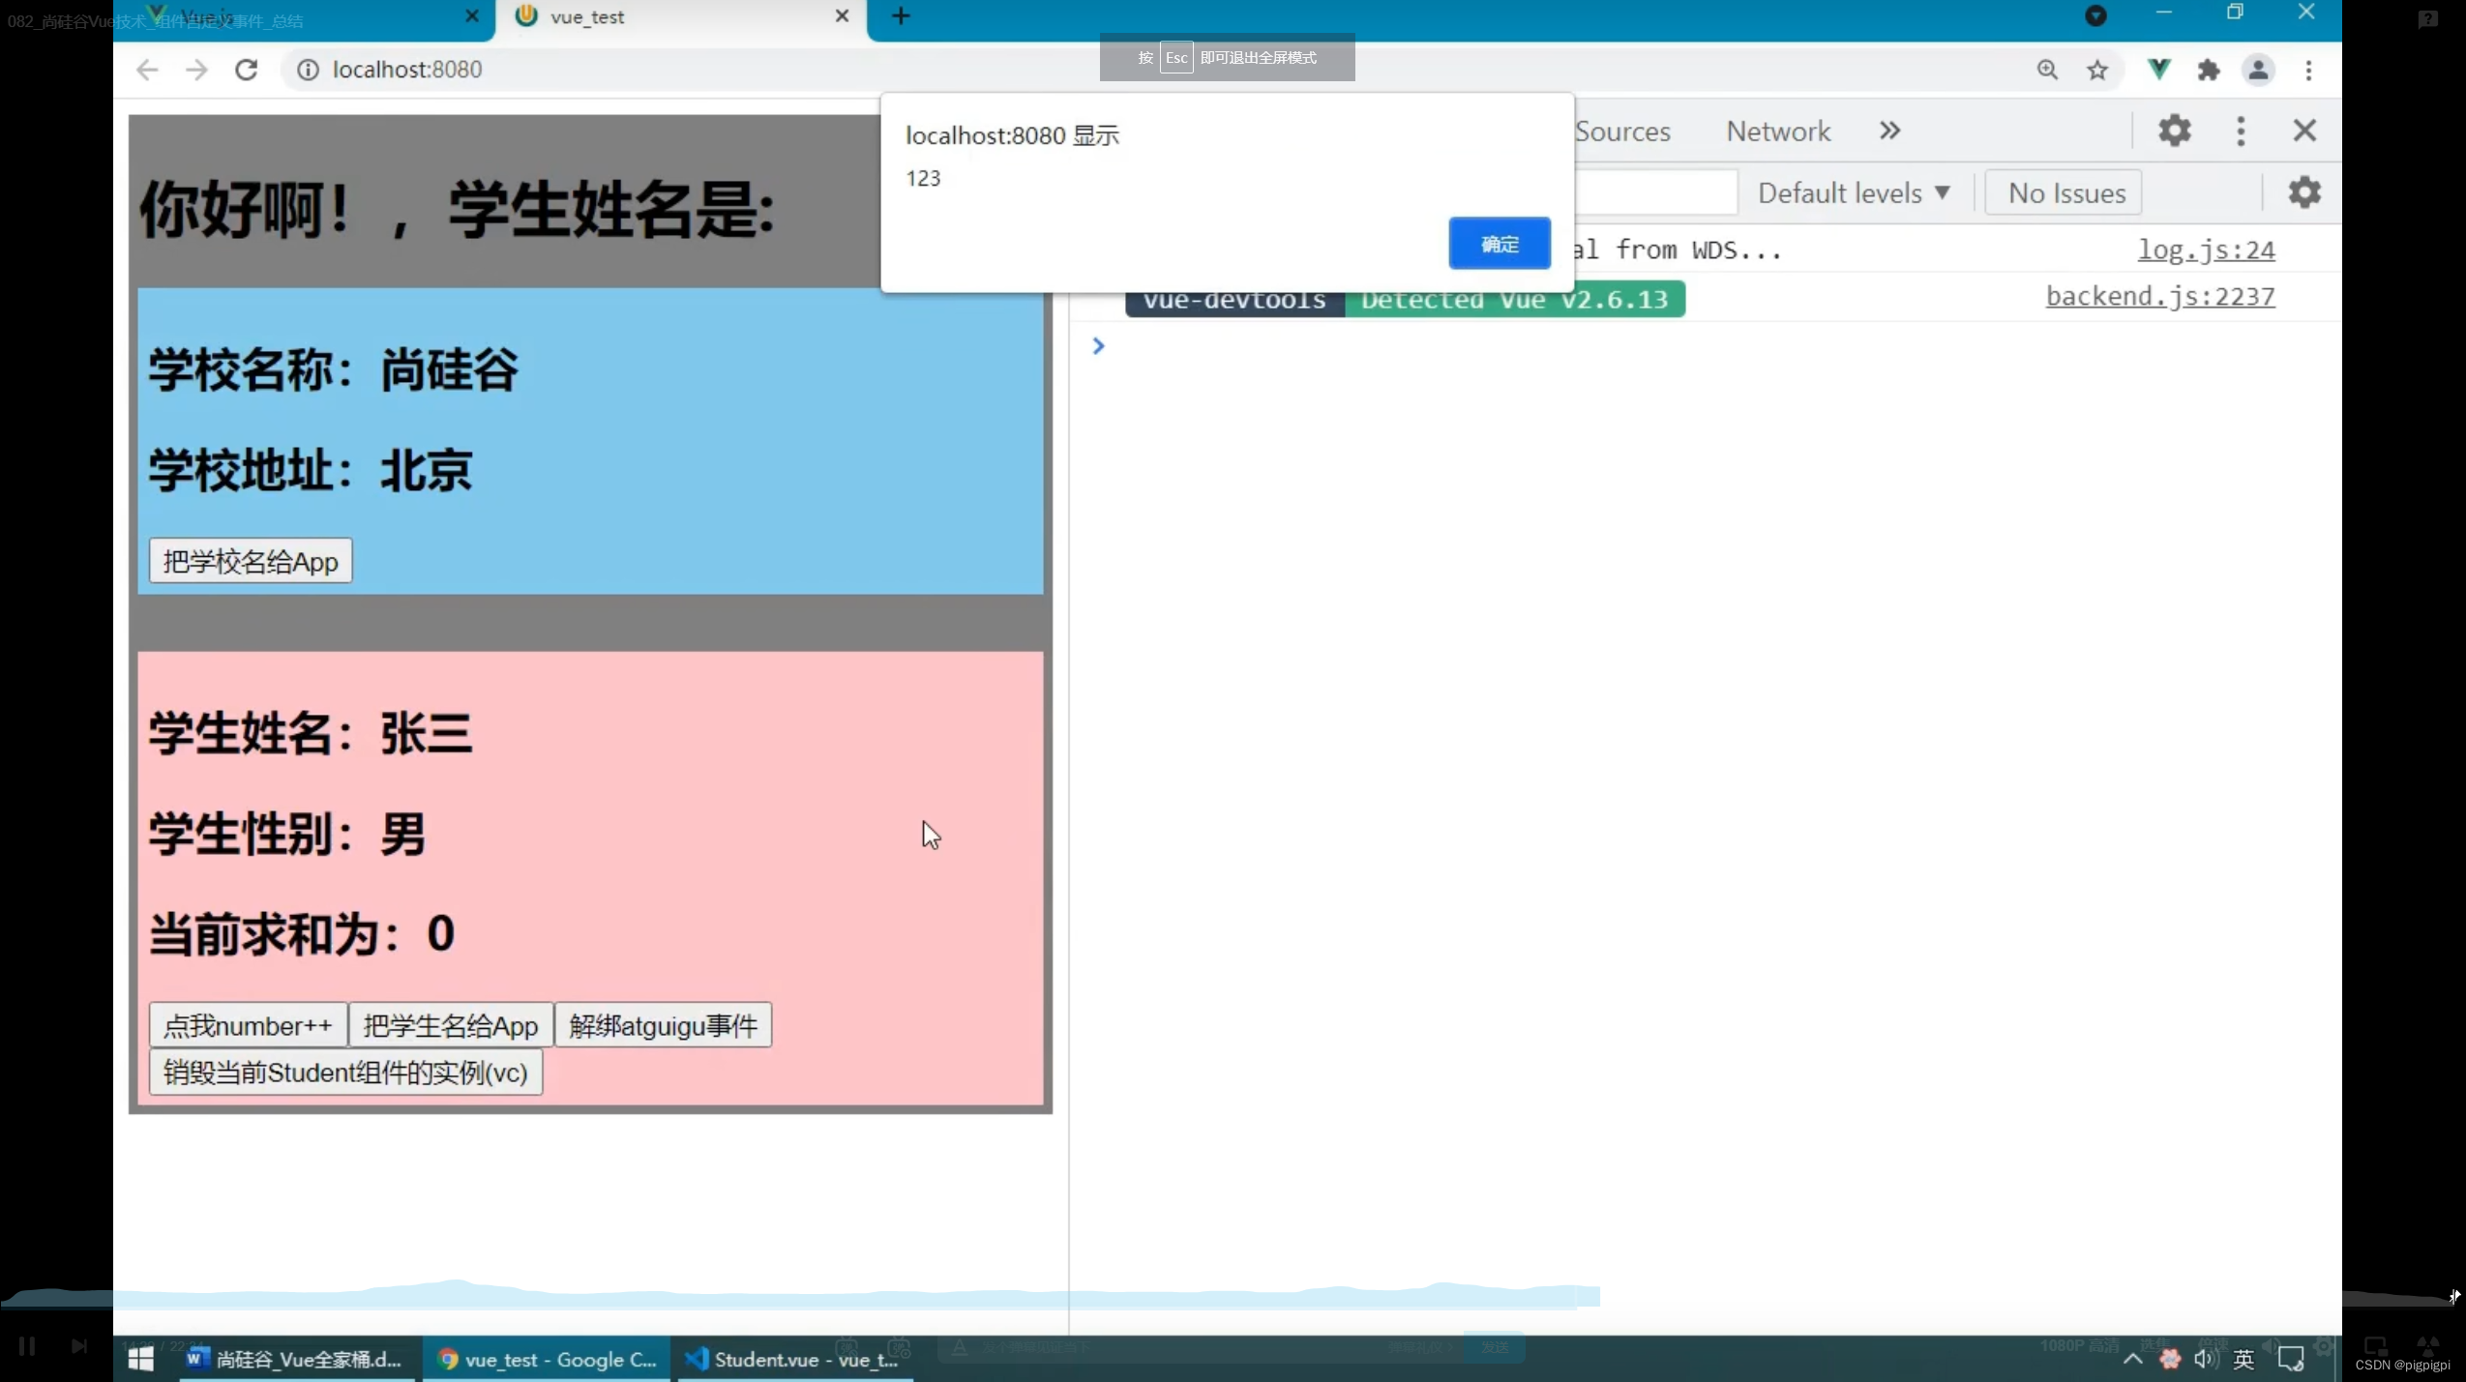The image size is (2466, 1382).
Task: Open Default levels dropdown in DevTools
Action: 1850,191
